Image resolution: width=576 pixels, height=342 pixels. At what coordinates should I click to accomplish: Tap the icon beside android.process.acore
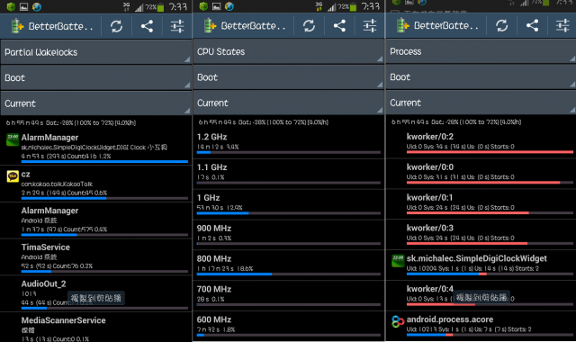click(398, 321)
